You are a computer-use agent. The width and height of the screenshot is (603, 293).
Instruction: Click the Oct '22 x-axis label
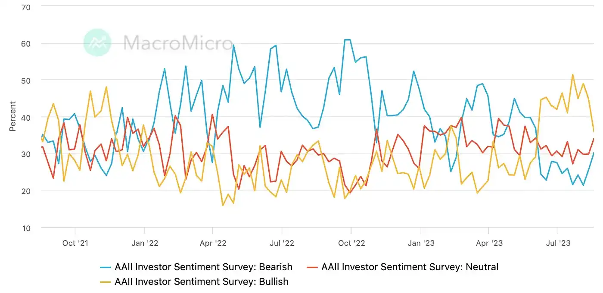pyautogui.click(x=351, y=243)
